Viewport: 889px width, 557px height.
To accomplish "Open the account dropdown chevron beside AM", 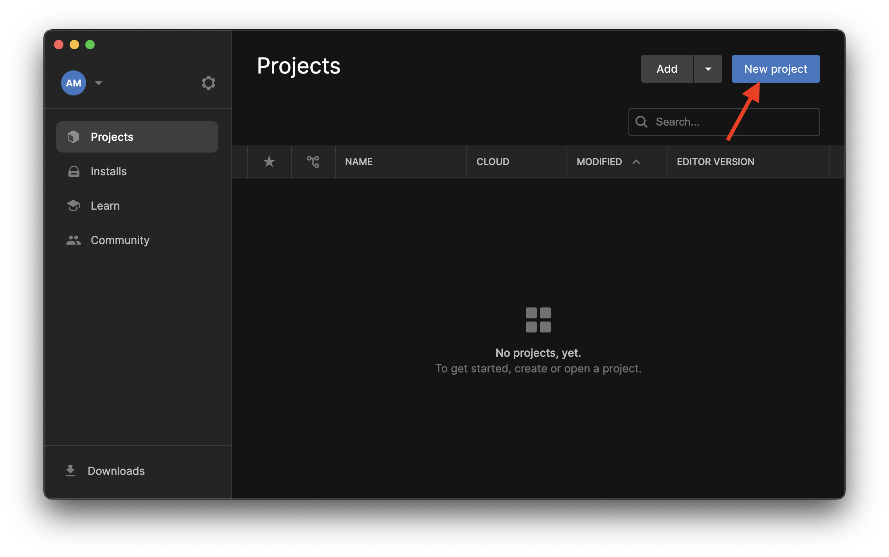I will (x=98, y=83).
